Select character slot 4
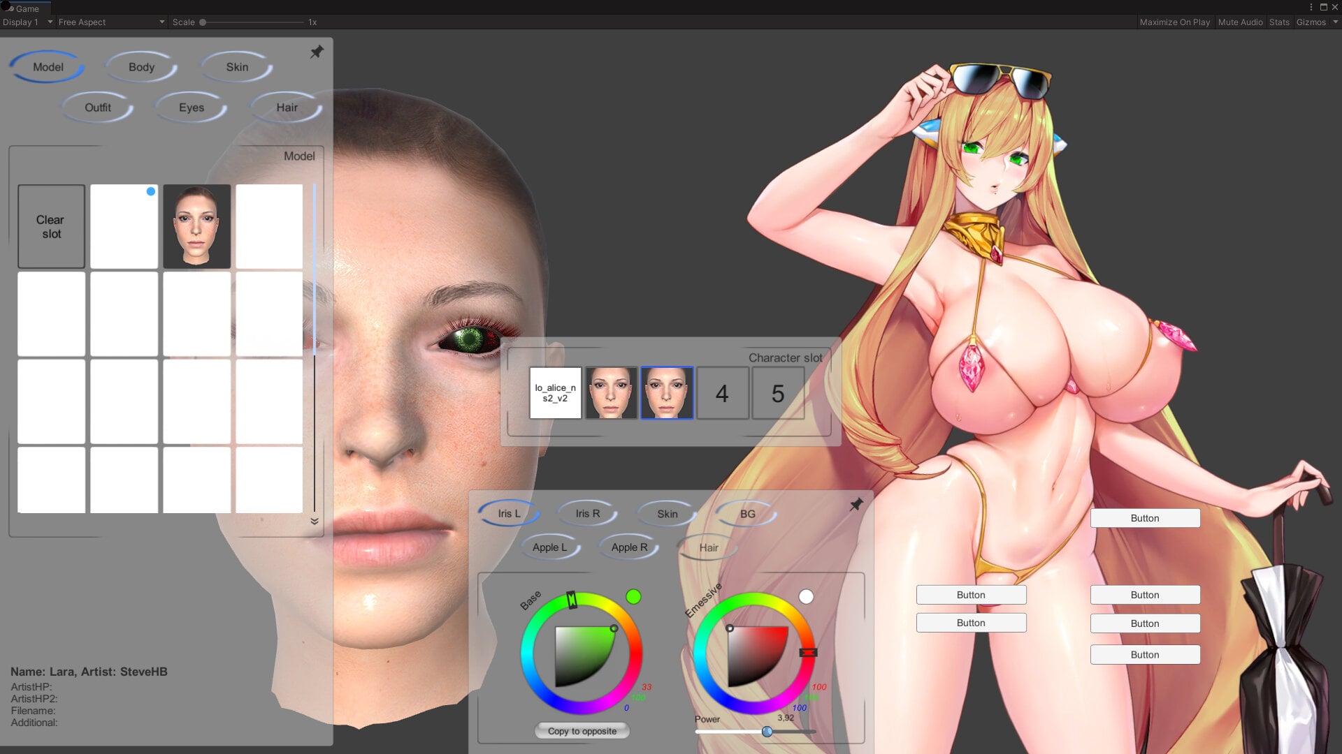This screenshot has height=754, width=1342. (722, 393)
